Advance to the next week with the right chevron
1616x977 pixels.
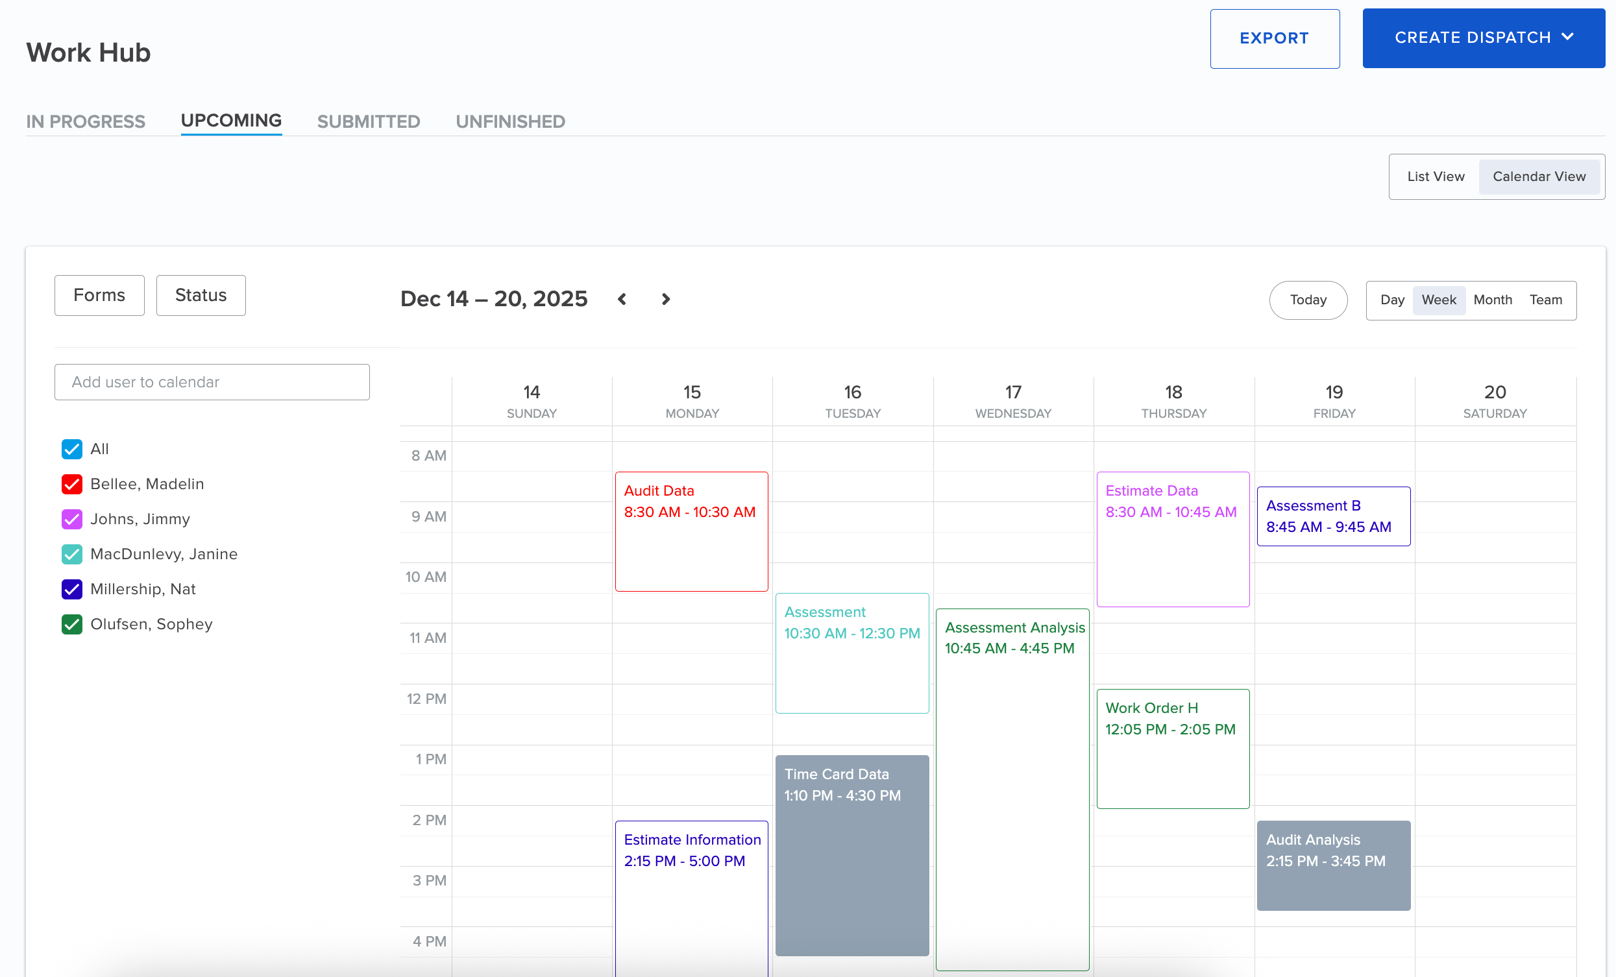click(666, 300)
